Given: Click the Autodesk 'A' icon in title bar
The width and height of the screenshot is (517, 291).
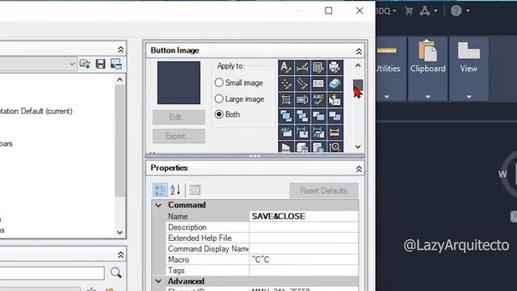Looking at the screenshot, I should click(x=425, y=11).
